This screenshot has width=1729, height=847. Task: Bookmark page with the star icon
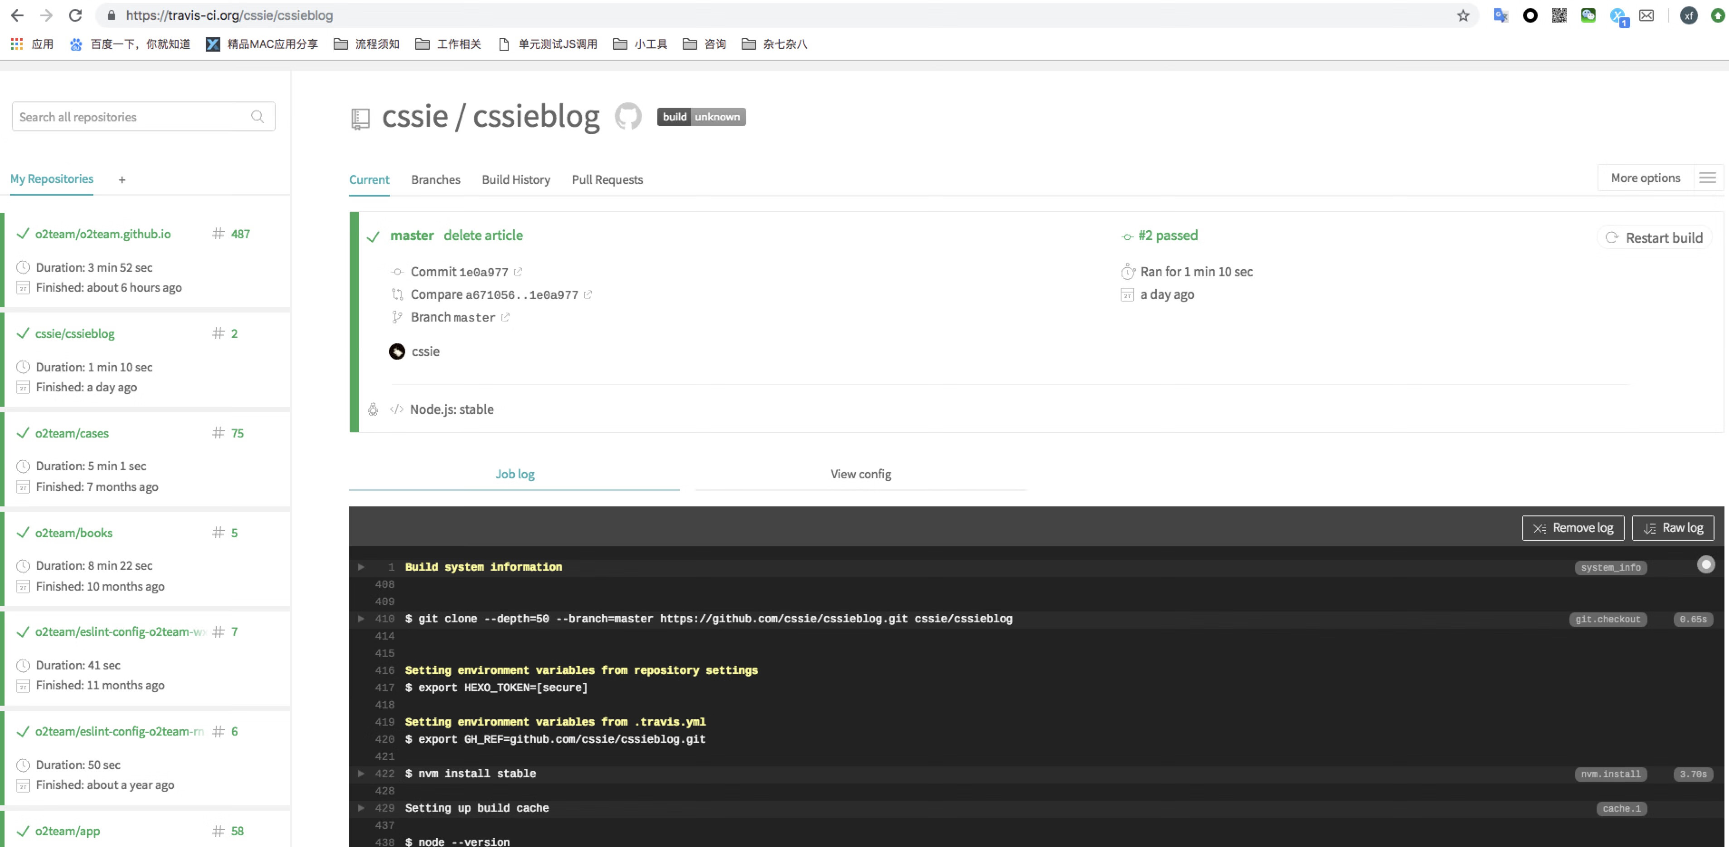[x=1463, y=15]
